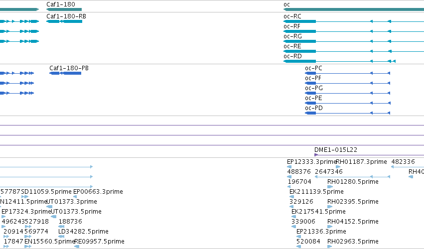
Task: Select the oc-PG protein feature
Action: point(347,93)
